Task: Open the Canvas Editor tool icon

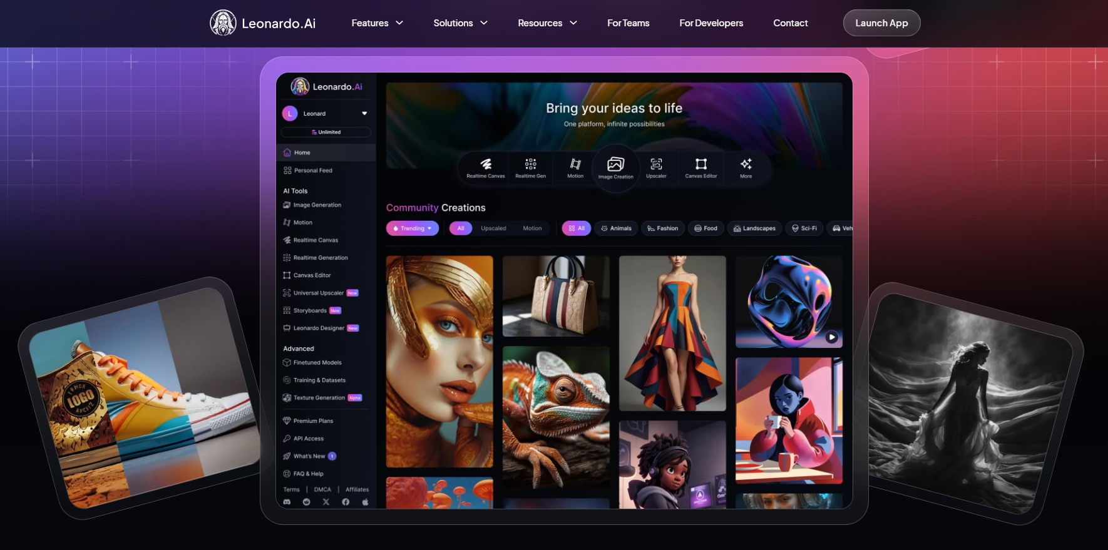Action: click(700, 165)
